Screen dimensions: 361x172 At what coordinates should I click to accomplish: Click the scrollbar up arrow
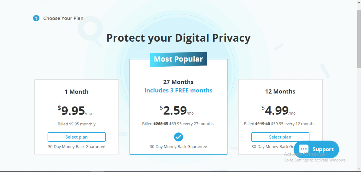(x=359, y=3)
